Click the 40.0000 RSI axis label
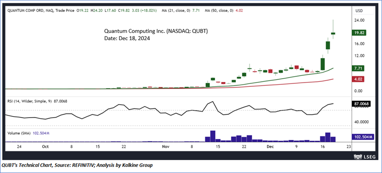Screen dimensions: 382x173 click(362, 122)
